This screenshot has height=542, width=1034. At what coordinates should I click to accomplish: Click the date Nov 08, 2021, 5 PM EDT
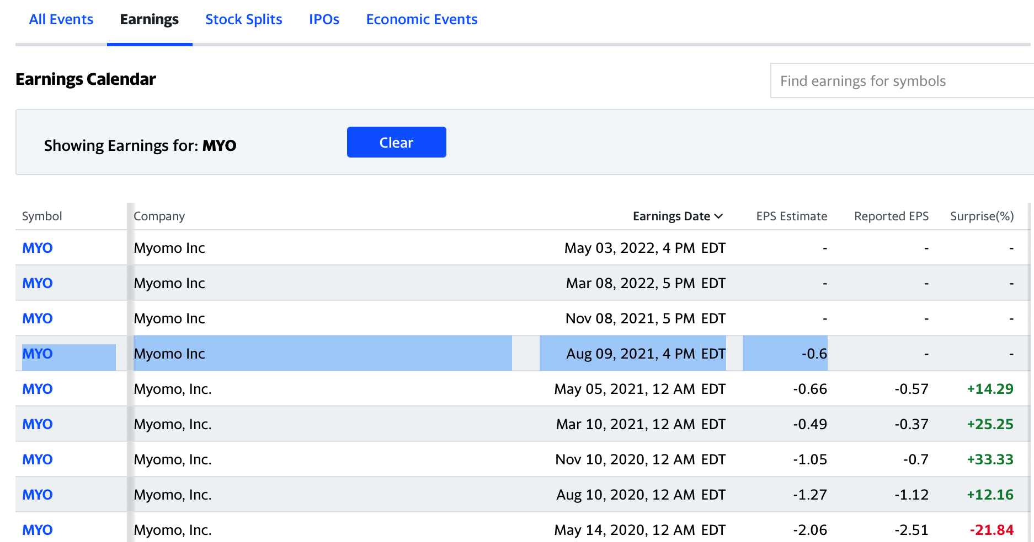[x=646, y=318]
